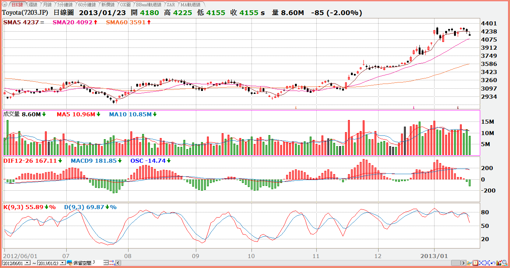
Task: Click the horizontal scrollbar thumb
Action: [456, 263]
